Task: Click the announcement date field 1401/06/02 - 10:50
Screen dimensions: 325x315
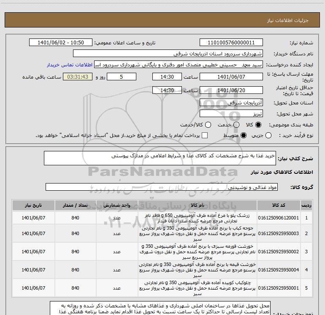Action: [61, 42]
